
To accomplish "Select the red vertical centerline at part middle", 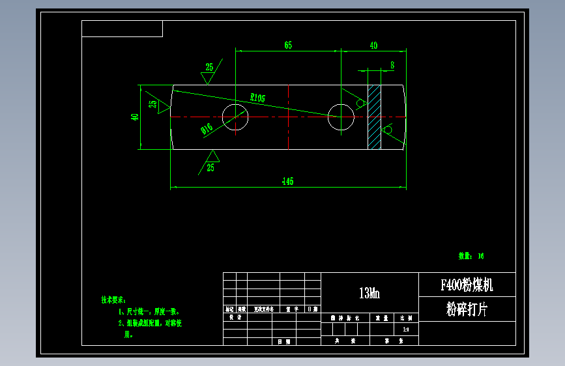I will [x=288, y=117].
